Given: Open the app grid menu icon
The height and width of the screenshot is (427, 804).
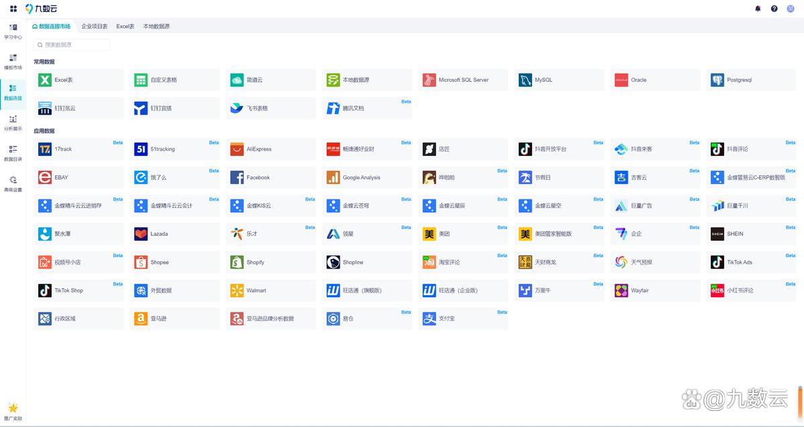Looking at the screenshot, I should 13,9.
